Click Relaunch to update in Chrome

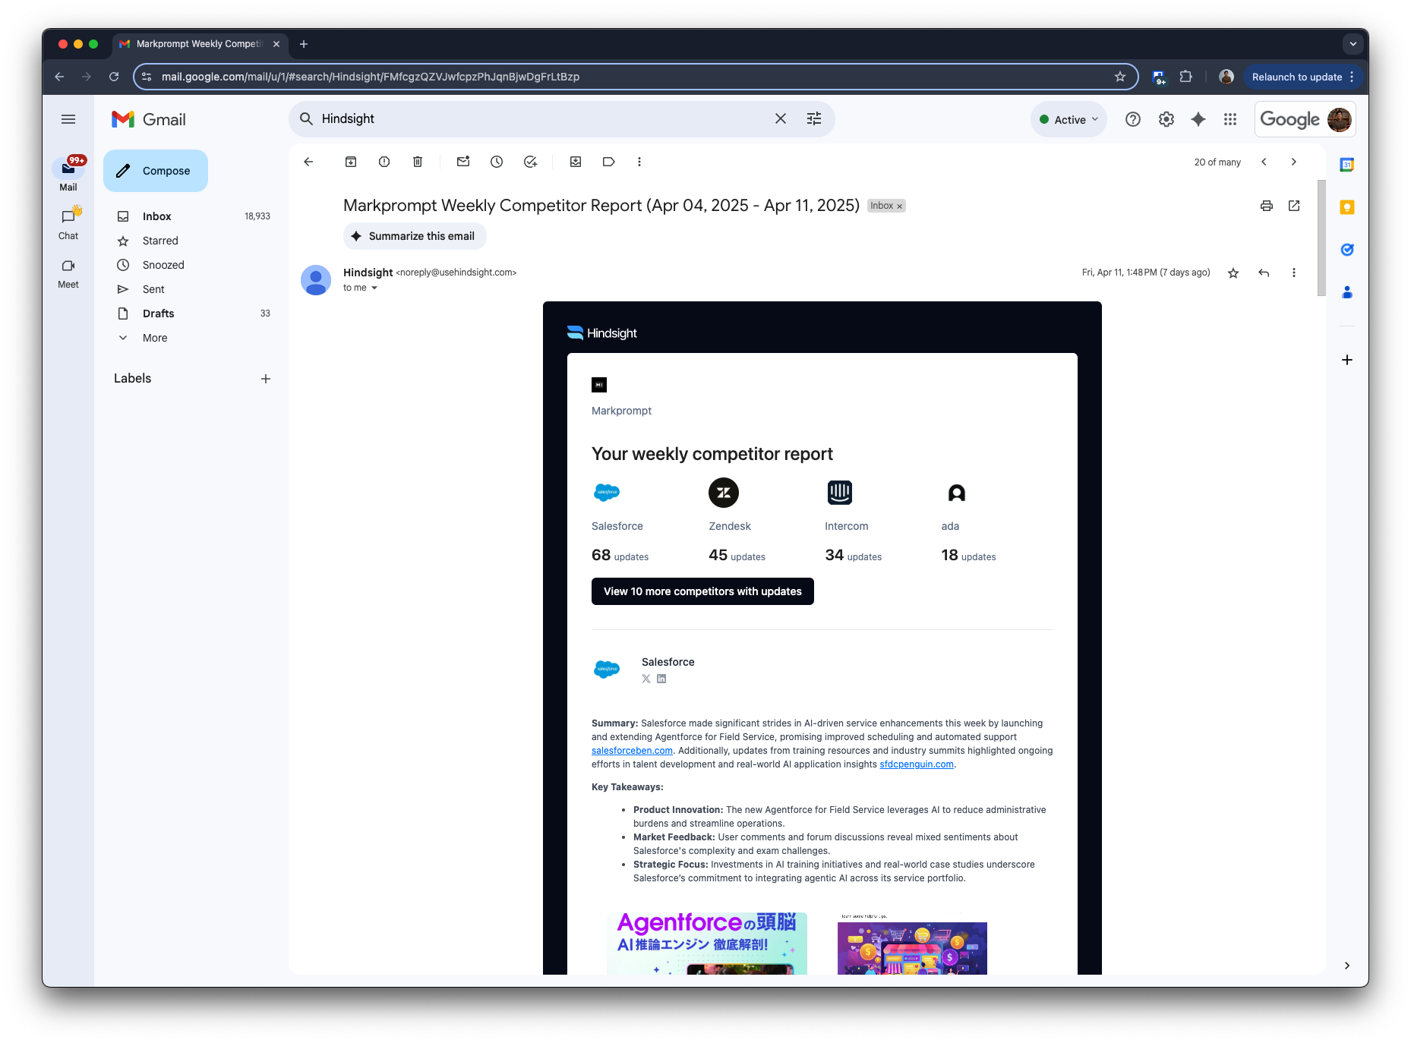pos(1302,77)
